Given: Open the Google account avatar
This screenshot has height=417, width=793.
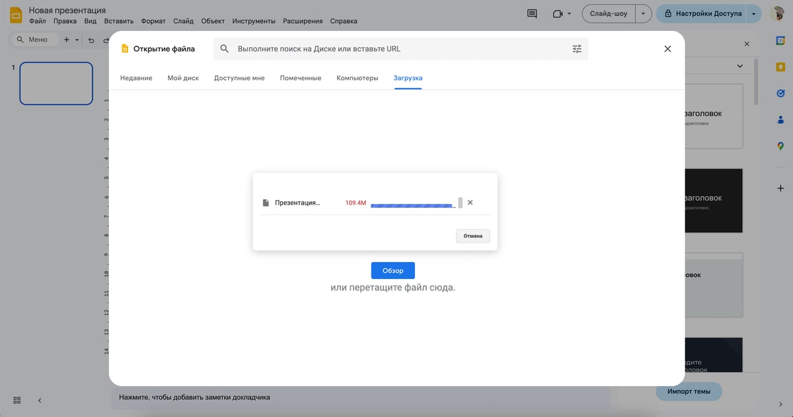Looking at the screenshot, I should tap(777, 13).
